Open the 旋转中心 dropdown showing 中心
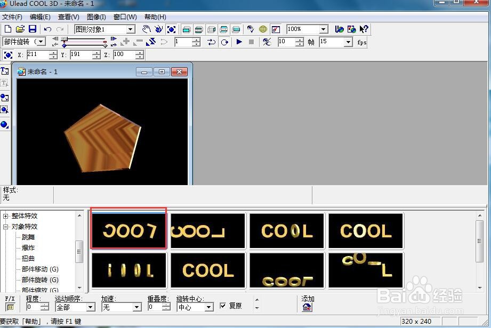Screen dimensions: 491x328 pos(209,307)
